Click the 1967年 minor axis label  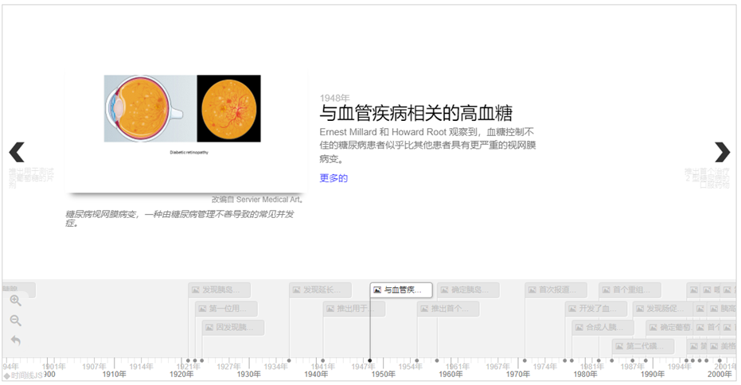[497, 366]
